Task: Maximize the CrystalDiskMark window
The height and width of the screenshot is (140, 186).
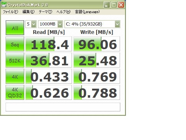Action: (x=114, y=5)
